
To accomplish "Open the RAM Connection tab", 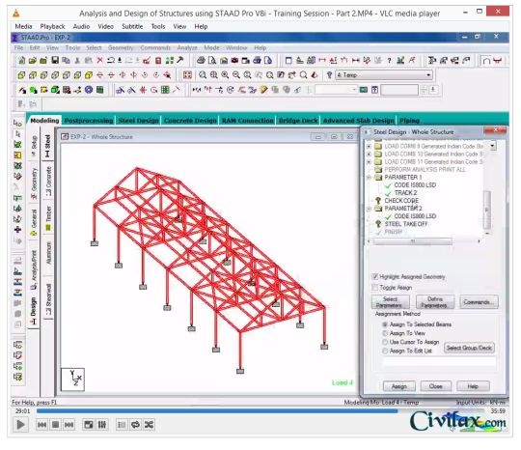I will (x=248, y=121).
